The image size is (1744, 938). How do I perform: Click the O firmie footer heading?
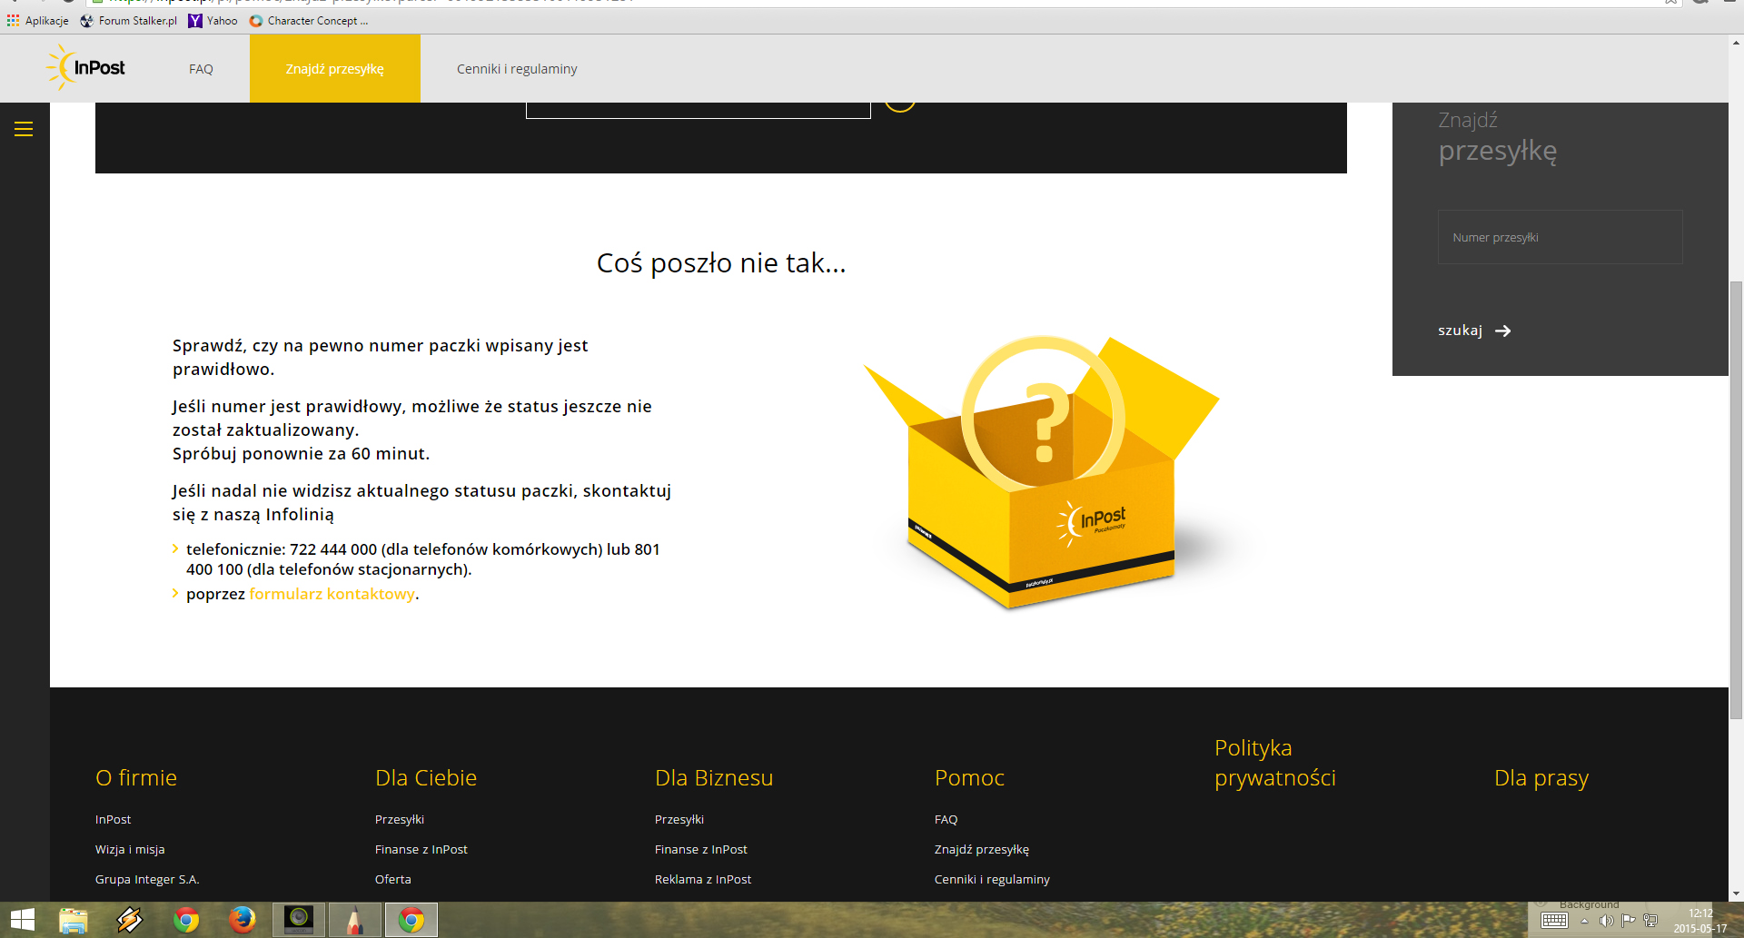(136, 778)
